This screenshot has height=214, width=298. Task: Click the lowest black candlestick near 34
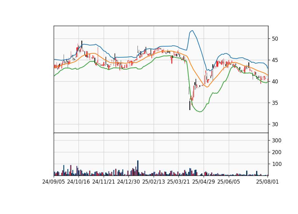click(x=190, y=105)
